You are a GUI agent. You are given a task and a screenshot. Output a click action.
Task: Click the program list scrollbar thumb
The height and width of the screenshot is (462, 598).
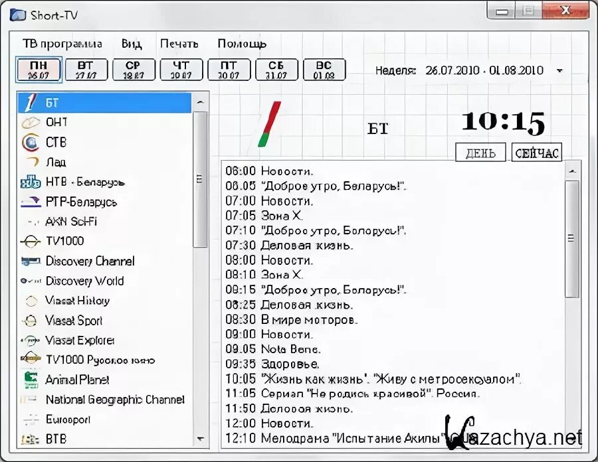click(571, 239)
